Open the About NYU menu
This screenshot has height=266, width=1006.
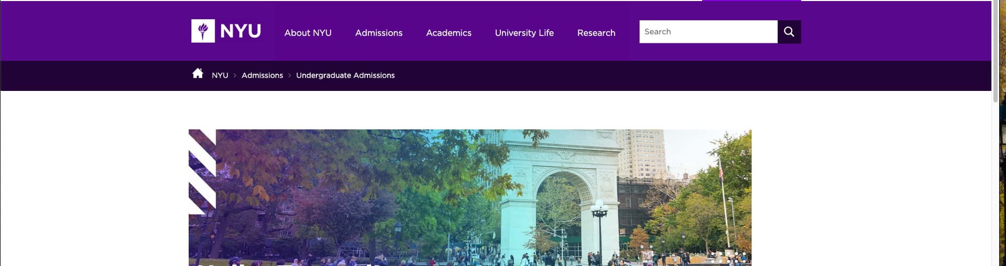pos(308,32)
